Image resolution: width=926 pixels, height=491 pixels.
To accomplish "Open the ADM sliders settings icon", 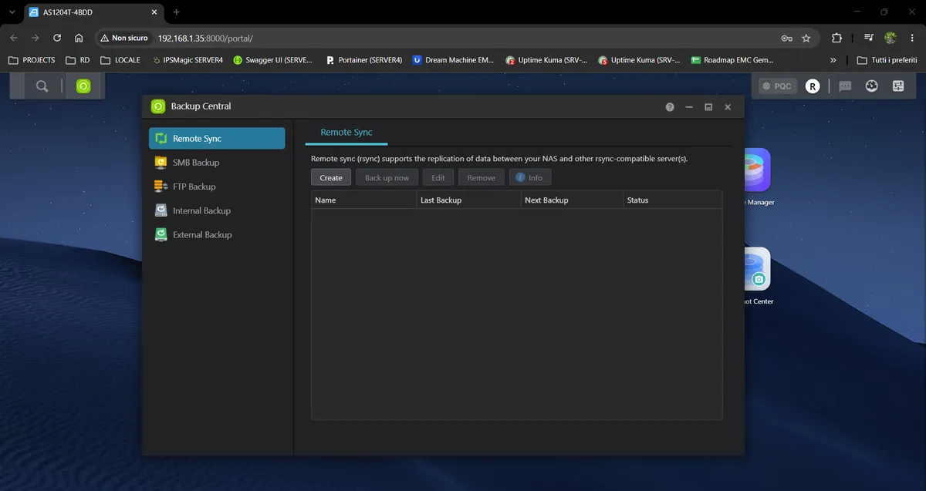I will [x=898, y=86].
